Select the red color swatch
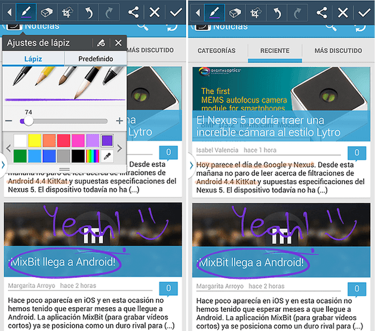 click(x=64, y=140)
